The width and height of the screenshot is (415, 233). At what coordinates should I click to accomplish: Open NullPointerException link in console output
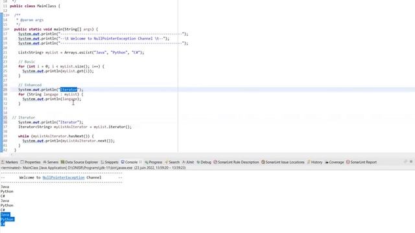pos(64,177)
